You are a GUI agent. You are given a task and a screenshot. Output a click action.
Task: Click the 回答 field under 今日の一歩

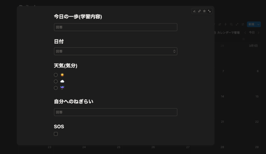tap(116, 27)
